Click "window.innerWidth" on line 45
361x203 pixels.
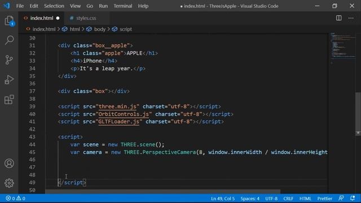235,152
